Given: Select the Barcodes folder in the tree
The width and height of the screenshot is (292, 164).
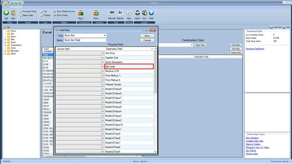Looking at the screenshot, I should click(x=13, y=51).
